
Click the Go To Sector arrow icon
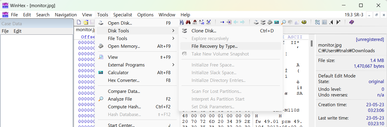click(x=229, y=22)
